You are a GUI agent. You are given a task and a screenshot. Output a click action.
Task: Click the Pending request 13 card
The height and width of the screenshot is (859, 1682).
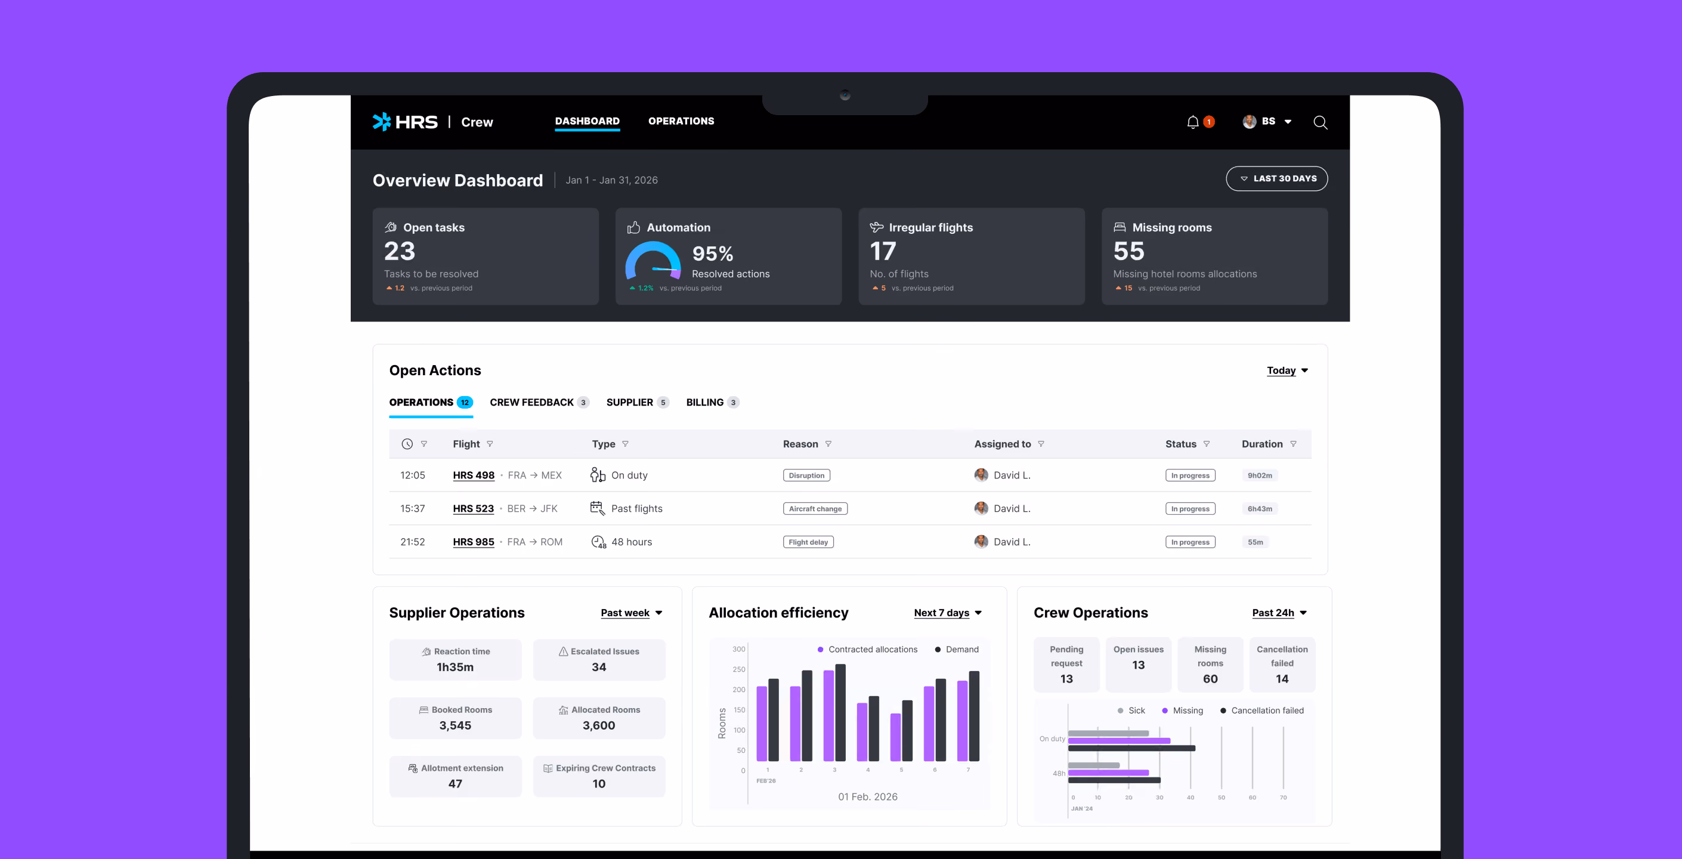point(1066,665)
